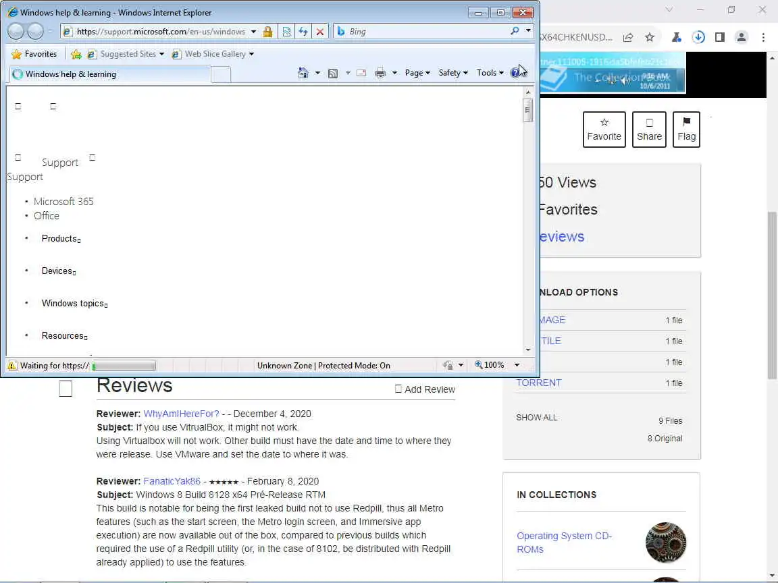Viewport: 778px width, 583px height.
Task: Click the IE page loading progress bar
Action: pyautogui.click(x=124, y=366)
